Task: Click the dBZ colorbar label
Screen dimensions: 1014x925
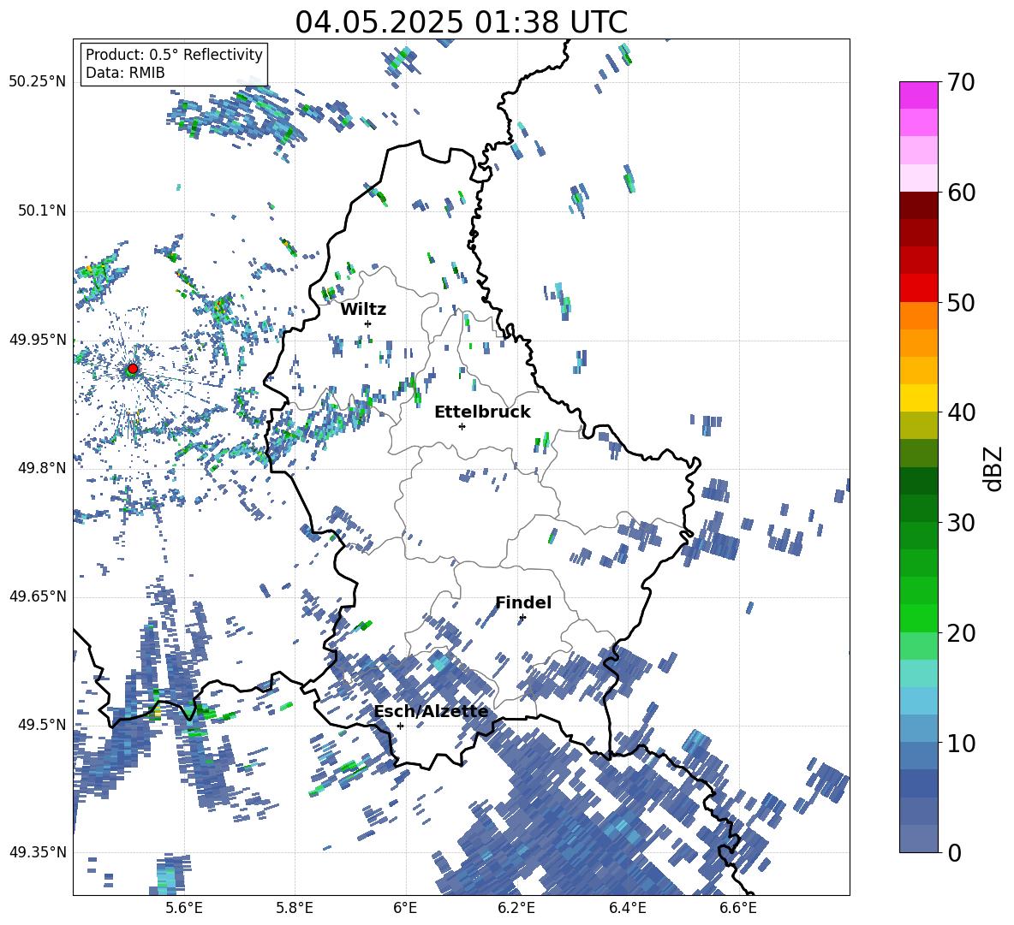Action: 993,468
